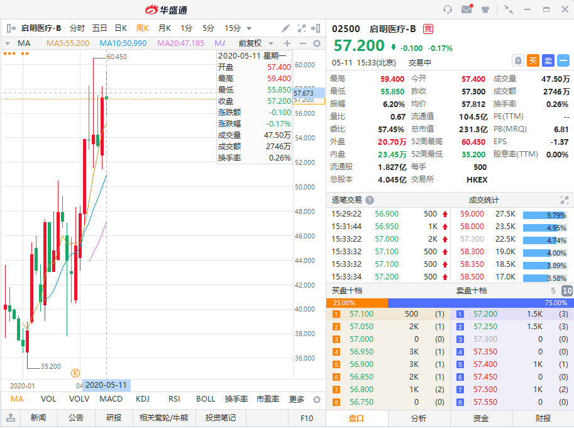
Task: Switch to the 盘口 tab
Action: (356, 418)
